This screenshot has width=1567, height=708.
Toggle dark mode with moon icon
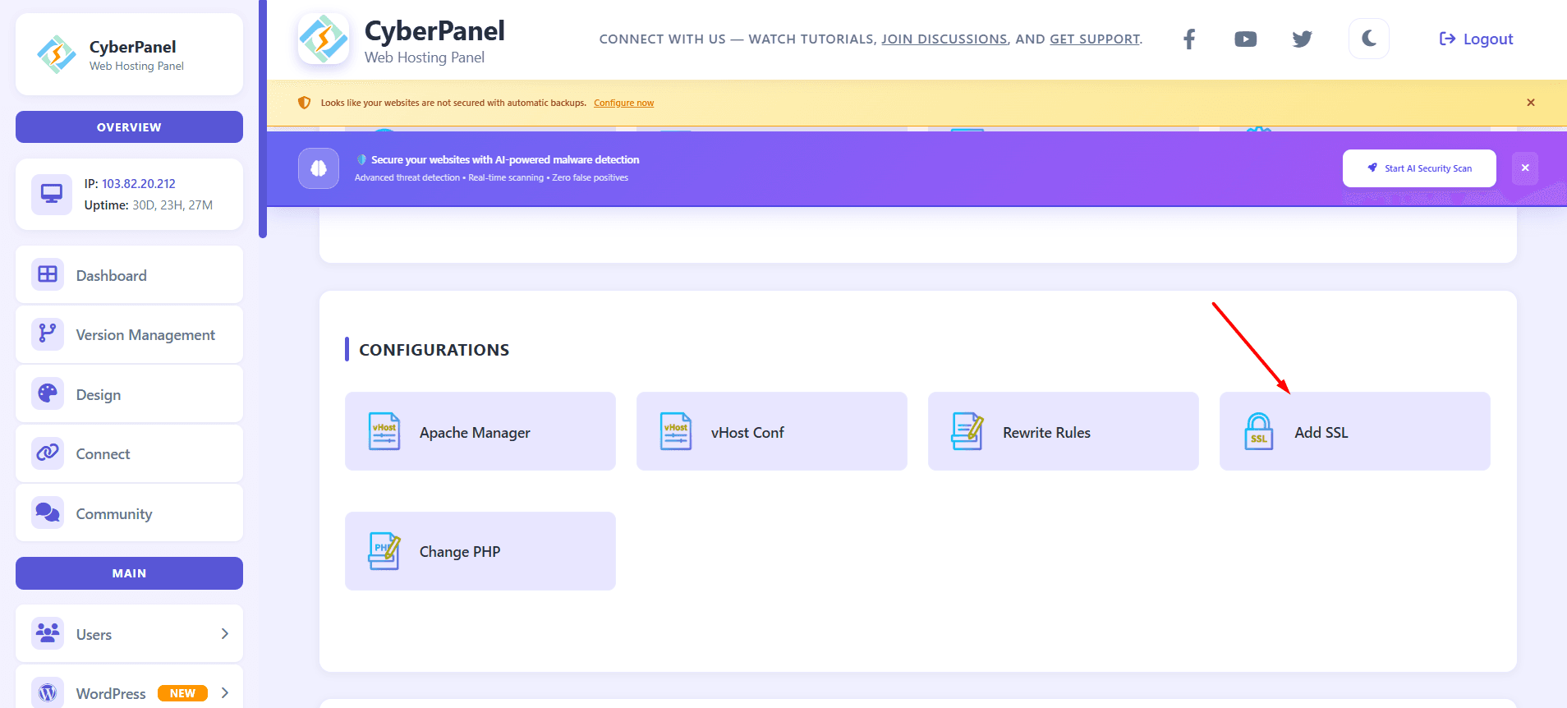click(1368, 39)
